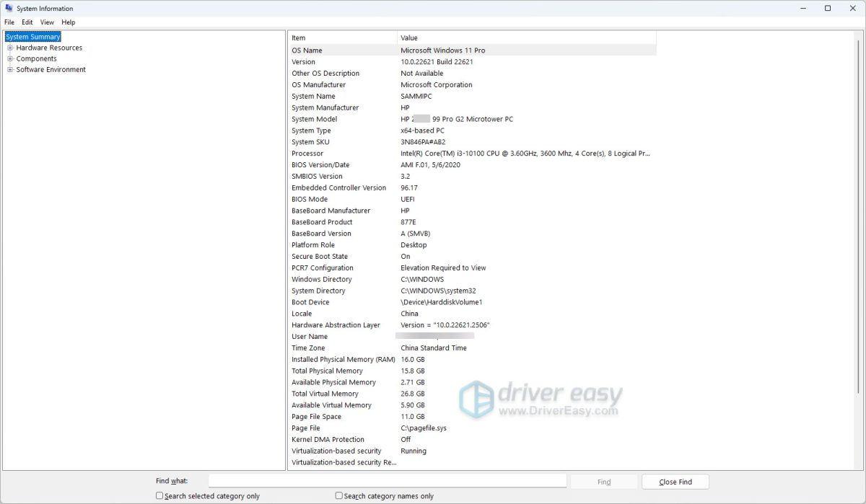
Task: Select the Available Virtual Memory row
Action: click(473, 405)
